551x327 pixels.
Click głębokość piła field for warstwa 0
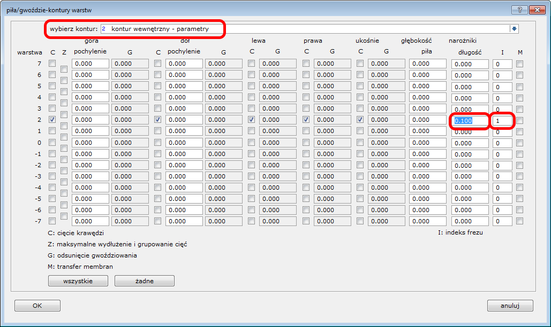[x=427, y=143]
